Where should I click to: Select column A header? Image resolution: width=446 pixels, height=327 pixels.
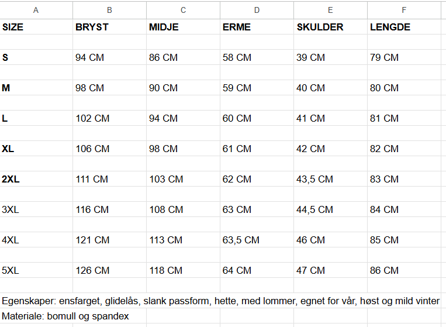(36, 10)
